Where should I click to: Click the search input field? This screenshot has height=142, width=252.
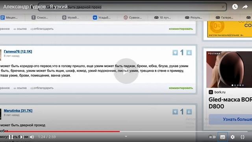[x=132, y=7]
